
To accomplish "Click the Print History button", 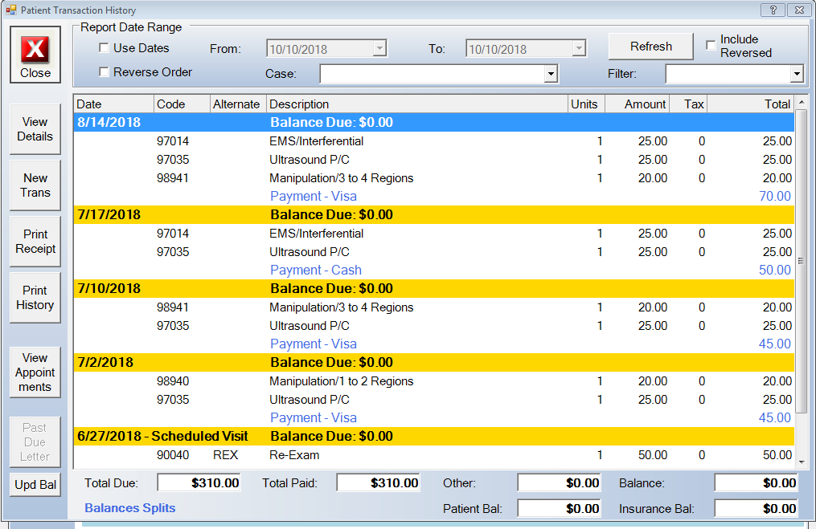I will pyautogui.click(x=35, y=297).
